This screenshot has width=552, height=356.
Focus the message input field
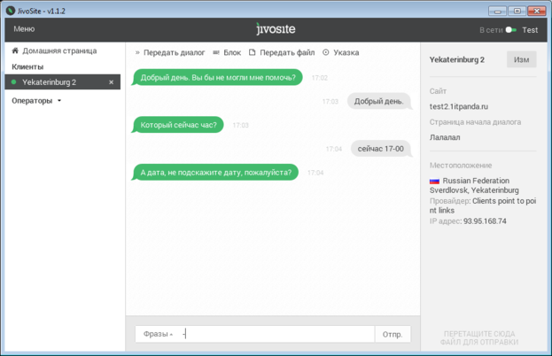point(277,334)
